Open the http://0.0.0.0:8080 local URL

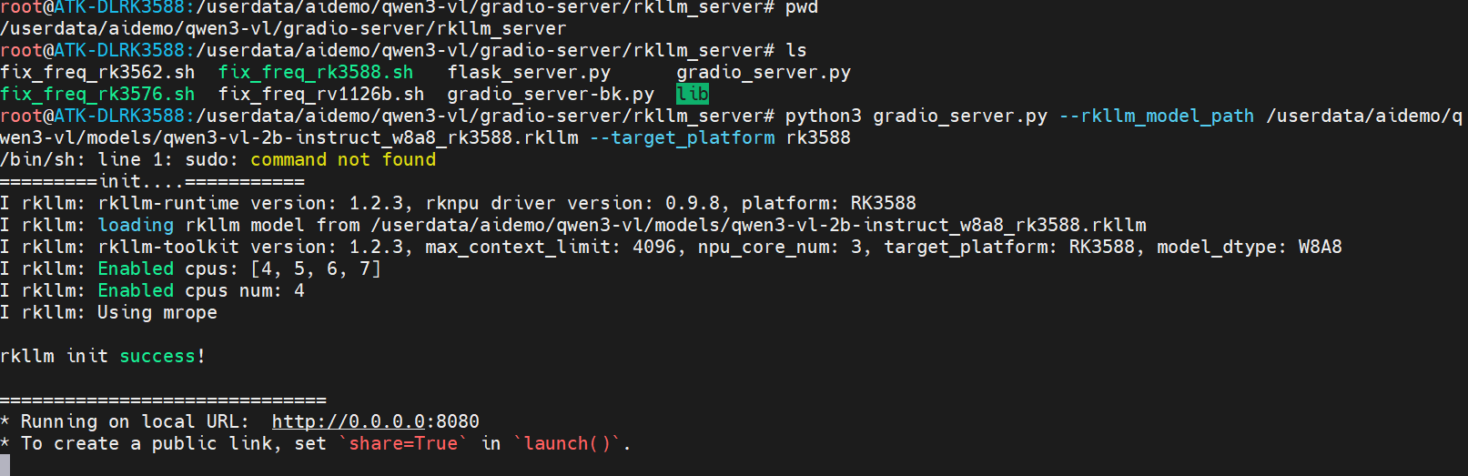[x=375, y=421]
